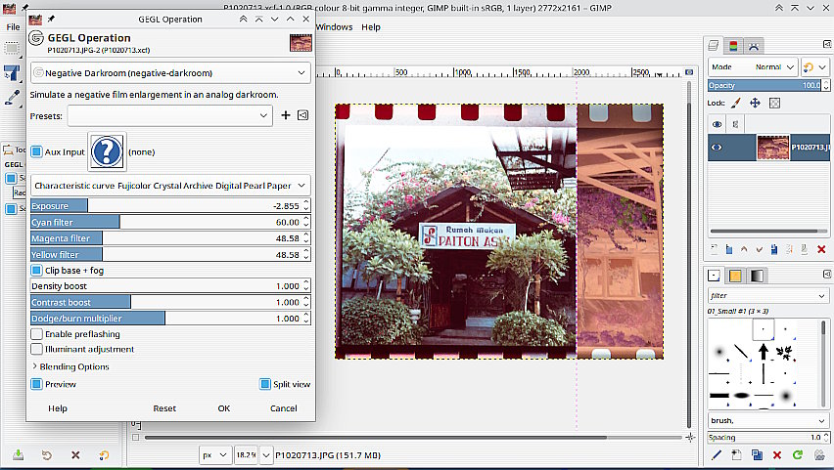
Task: Select the P1020713 layer thumbnail
Action: click(x=773, y=148)
